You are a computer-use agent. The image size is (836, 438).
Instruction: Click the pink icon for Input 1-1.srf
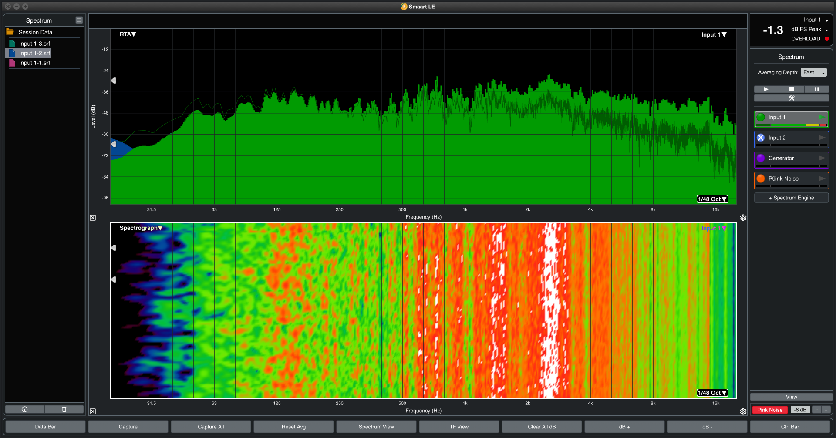point(12,63)
